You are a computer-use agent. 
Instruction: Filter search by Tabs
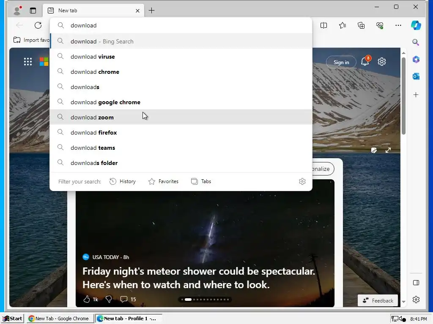click(201, 181)
